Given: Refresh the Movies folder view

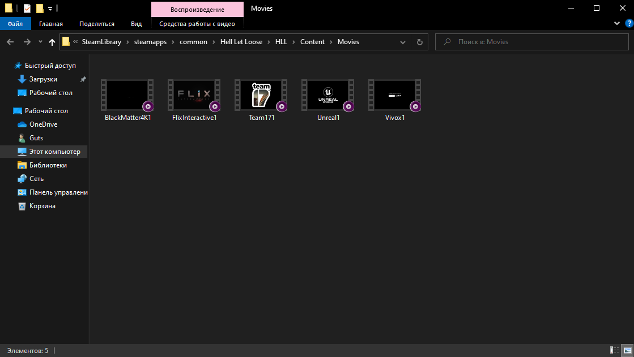Looking at the screenshot, I should pyautogui.click(x=420, y=42).
